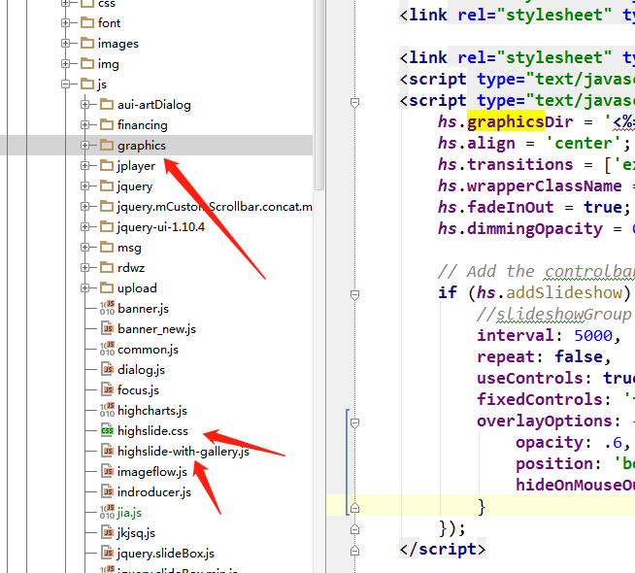Image resolution: width=635 pixels, height=573 pixels.
Task: Click the imageflow.js file icon
Action: click(x=108, y=471)
